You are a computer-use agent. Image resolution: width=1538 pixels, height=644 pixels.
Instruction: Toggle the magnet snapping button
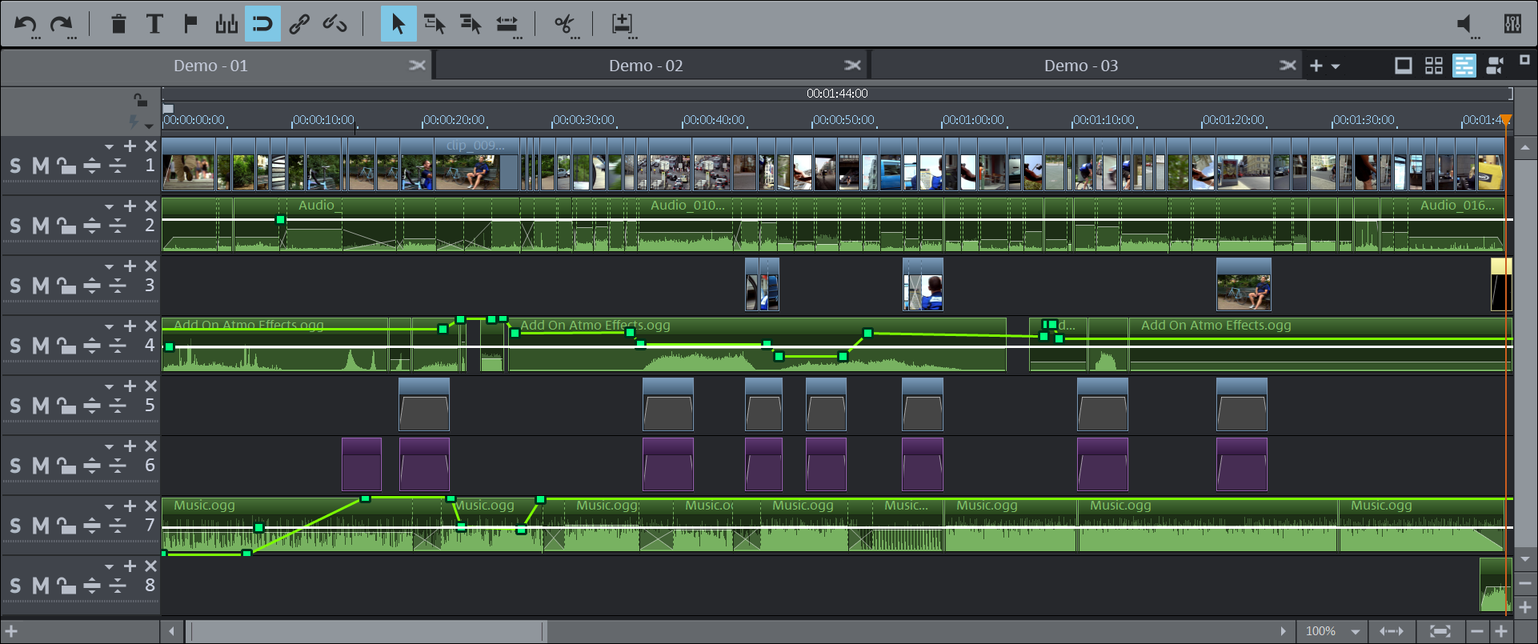(x=262, y=24)
